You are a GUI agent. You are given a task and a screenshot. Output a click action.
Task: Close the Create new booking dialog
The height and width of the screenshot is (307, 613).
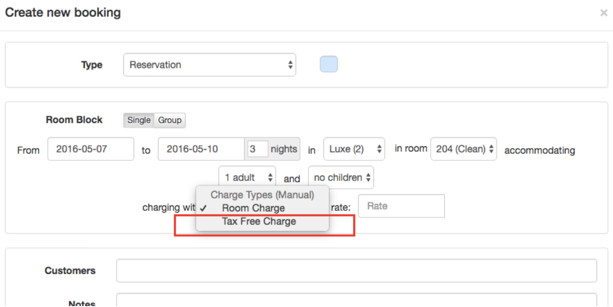click(604, 13)
